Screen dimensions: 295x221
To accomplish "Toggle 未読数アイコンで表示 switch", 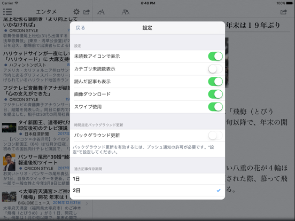I will [x=215, y=56].
